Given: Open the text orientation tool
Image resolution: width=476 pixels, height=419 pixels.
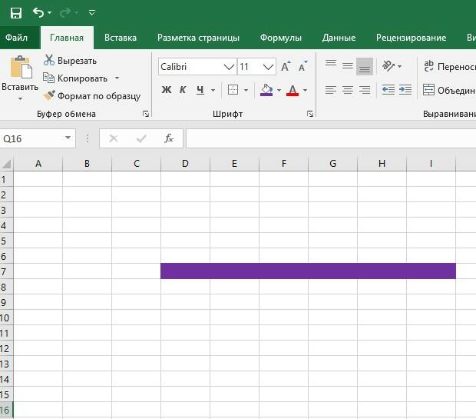Looking at the screenshot, I should click(x=388, y=65).
